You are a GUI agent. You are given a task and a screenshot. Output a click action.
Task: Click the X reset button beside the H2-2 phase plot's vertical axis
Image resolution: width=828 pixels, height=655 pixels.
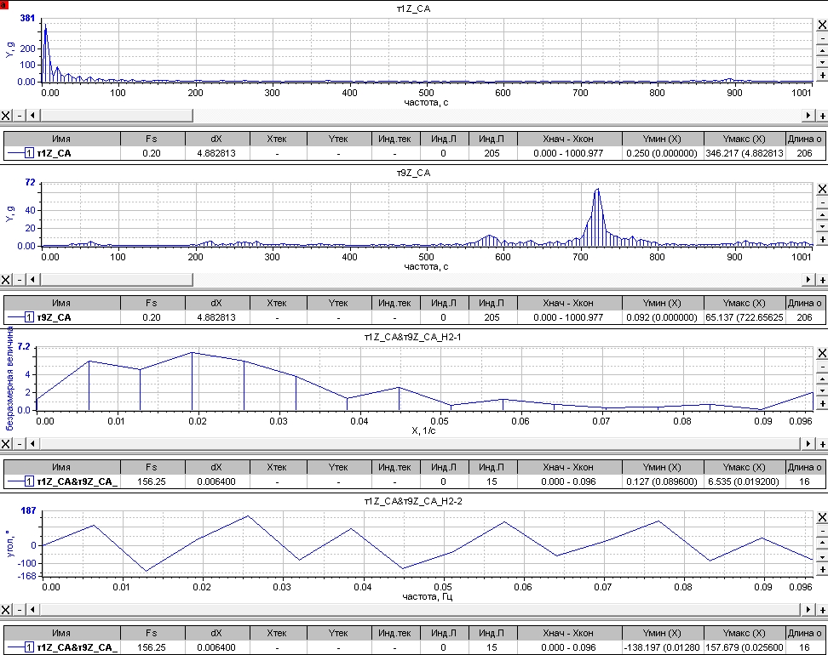coord(822,520)
